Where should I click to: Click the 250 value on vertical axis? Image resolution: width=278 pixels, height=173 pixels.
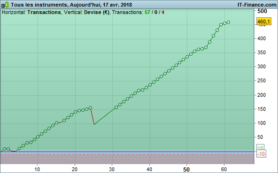[x=262, y=81]
